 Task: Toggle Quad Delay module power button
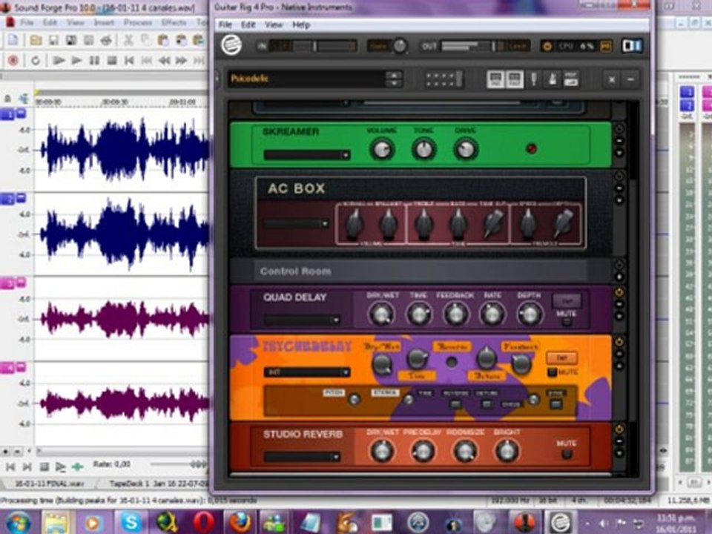coord(619,292)
